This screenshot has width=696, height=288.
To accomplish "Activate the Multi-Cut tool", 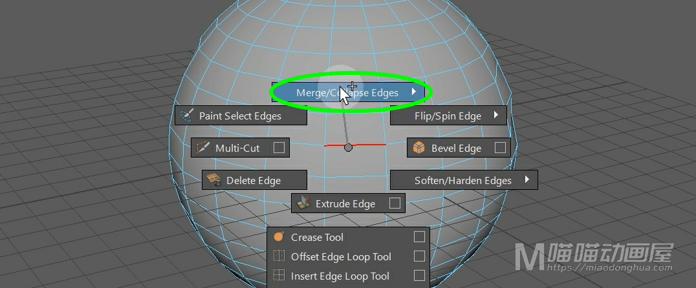I will click(240, 147).
